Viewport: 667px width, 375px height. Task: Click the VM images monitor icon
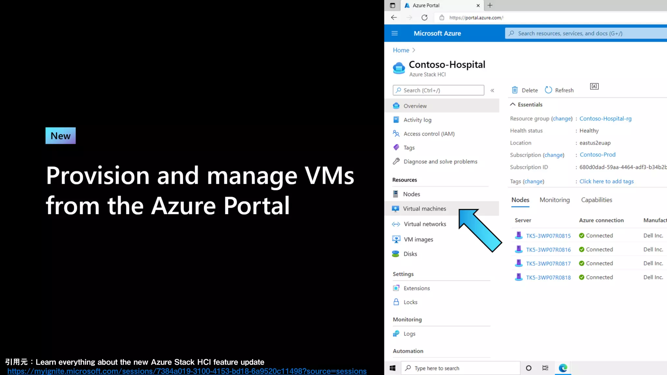click(396, 239)
